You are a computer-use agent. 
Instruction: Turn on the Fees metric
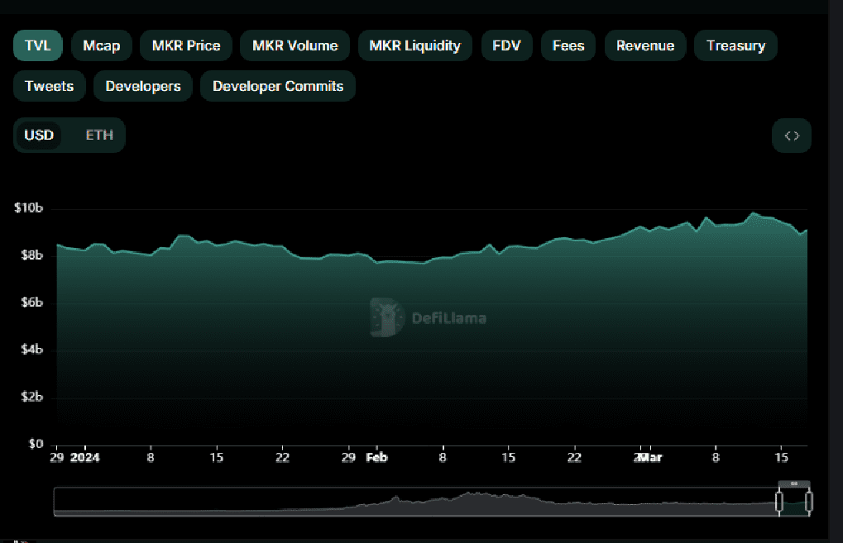coord(568,45)
